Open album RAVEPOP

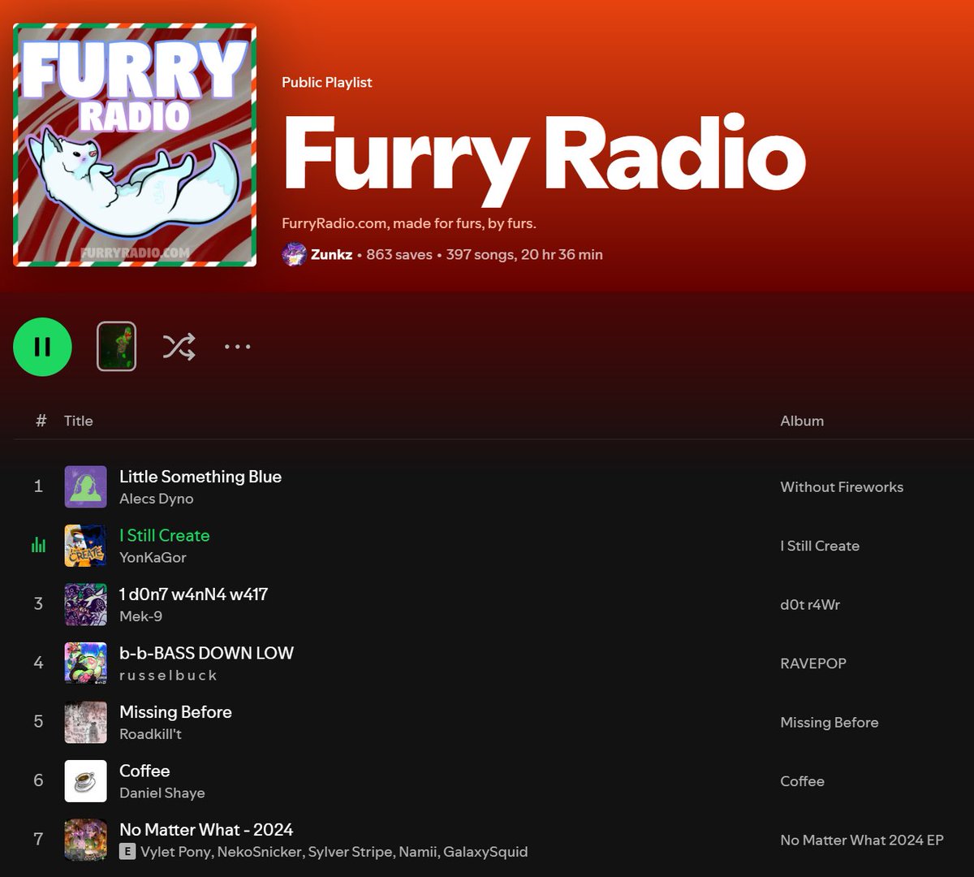pos(813,663)
